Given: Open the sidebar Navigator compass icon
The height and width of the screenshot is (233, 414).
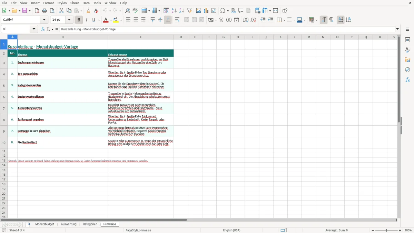Looking at the screenshot, I should pyautogui.click(x=407, y=70).
